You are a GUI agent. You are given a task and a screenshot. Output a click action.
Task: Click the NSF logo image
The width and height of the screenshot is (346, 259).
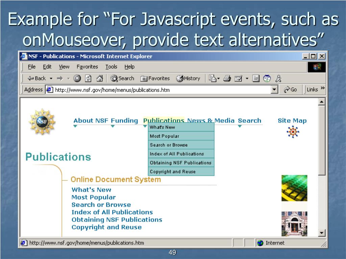tap(42, 121)
